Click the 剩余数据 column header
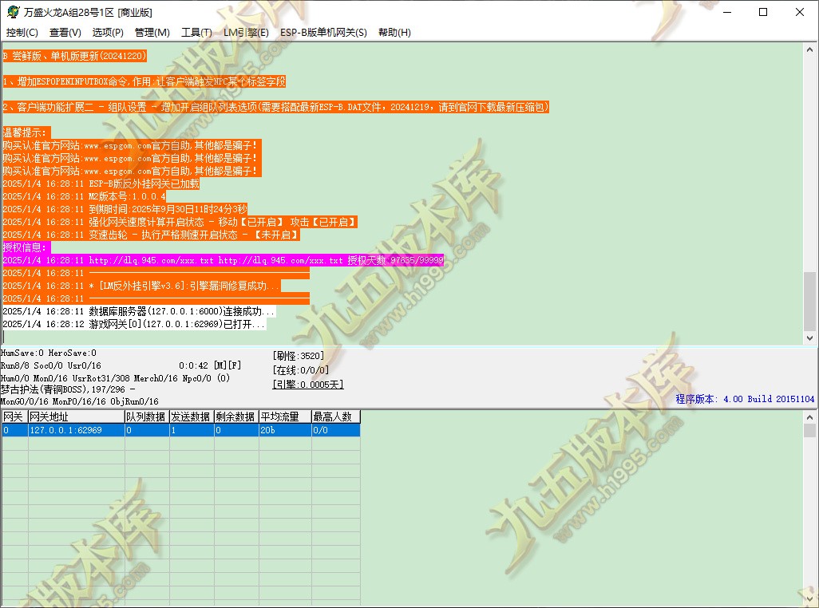The width and height of the screenshot is (819, 608). (236, 417)
